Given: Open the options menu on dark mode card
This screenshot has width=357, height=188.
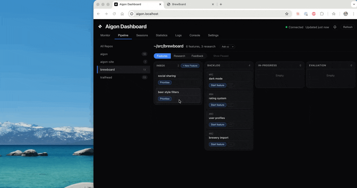Looking at the screenshot, I should pos(231,85).
